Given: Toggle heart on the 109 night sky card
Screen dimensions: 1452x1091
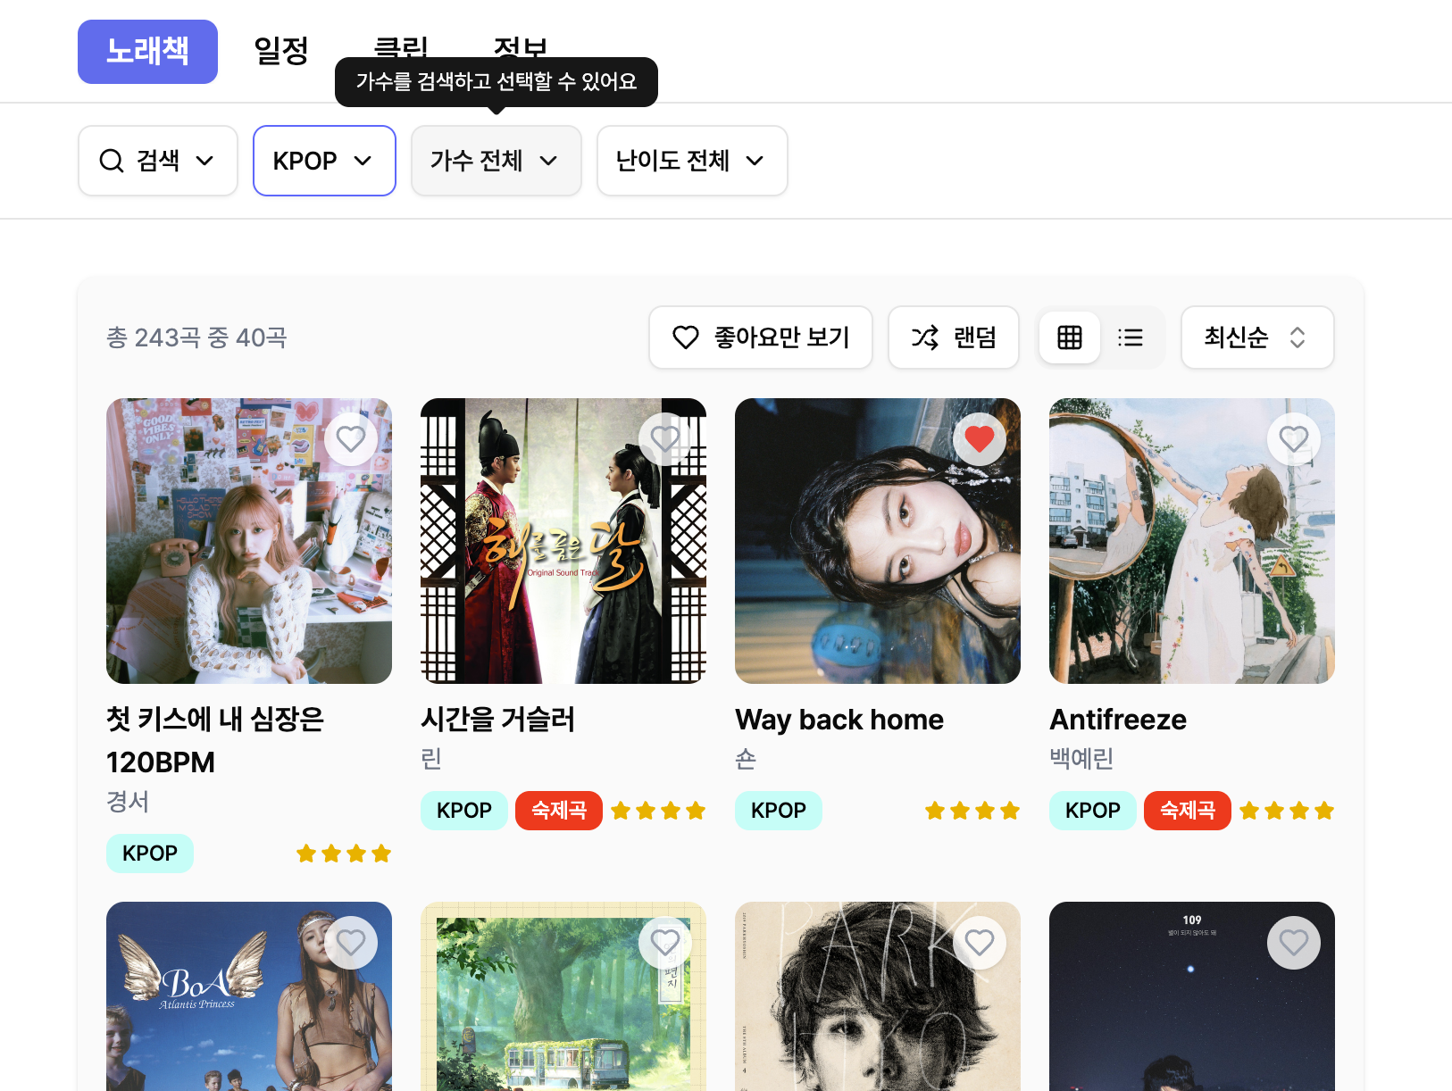Looking at the screenshot, I should click(1294, 943).
